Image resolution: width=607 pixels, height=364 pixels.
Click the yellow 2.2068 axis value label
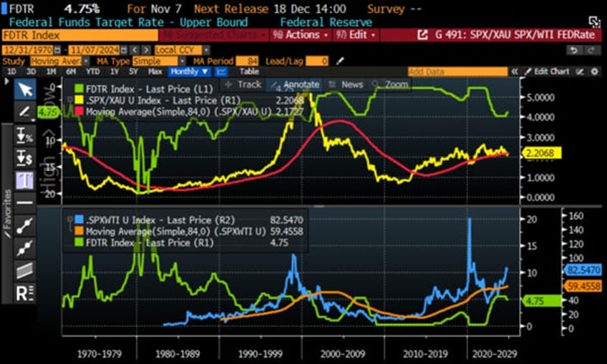(x=541, y=153)
